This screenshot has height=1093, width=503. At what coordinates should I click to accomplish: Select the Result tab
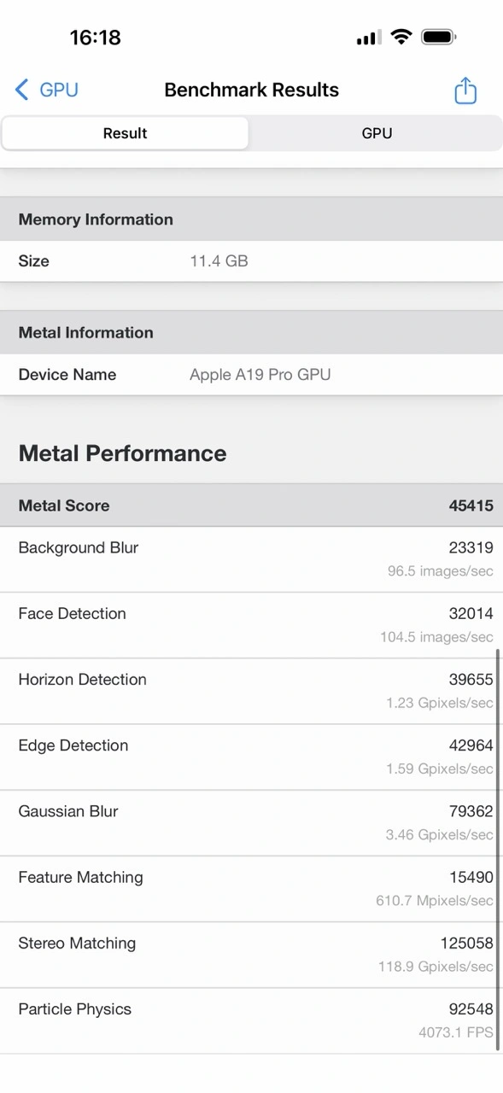tap(125, 133)
